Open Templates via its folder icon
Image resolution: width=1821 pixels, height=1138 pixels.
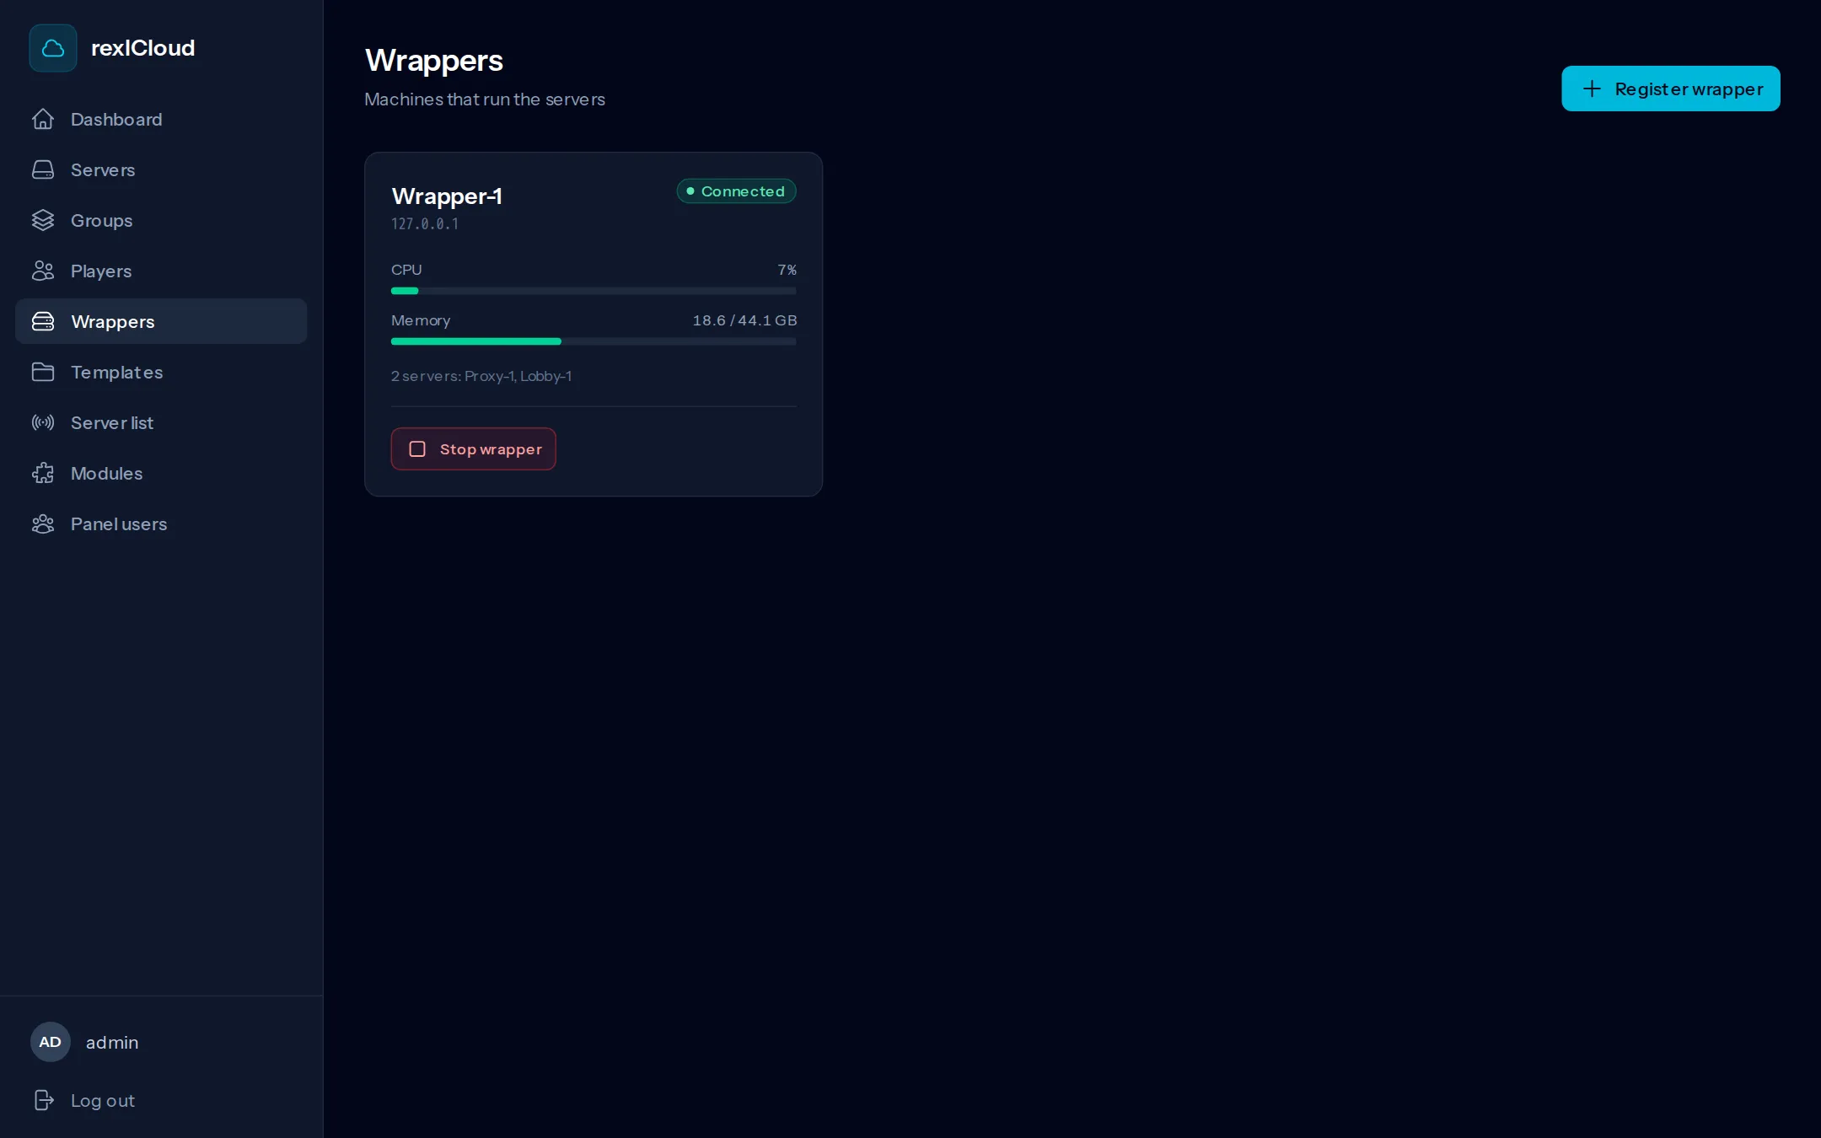click(x=43, y=373)
